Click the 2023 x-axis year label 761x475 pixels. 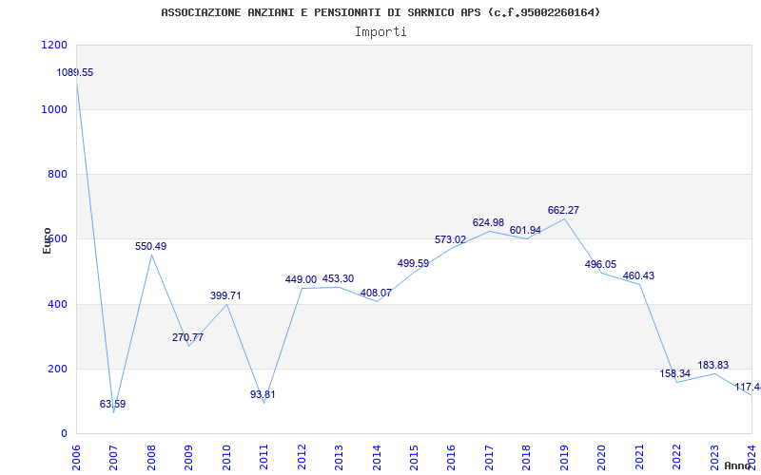pyautogui.click(x=714, y=458)
